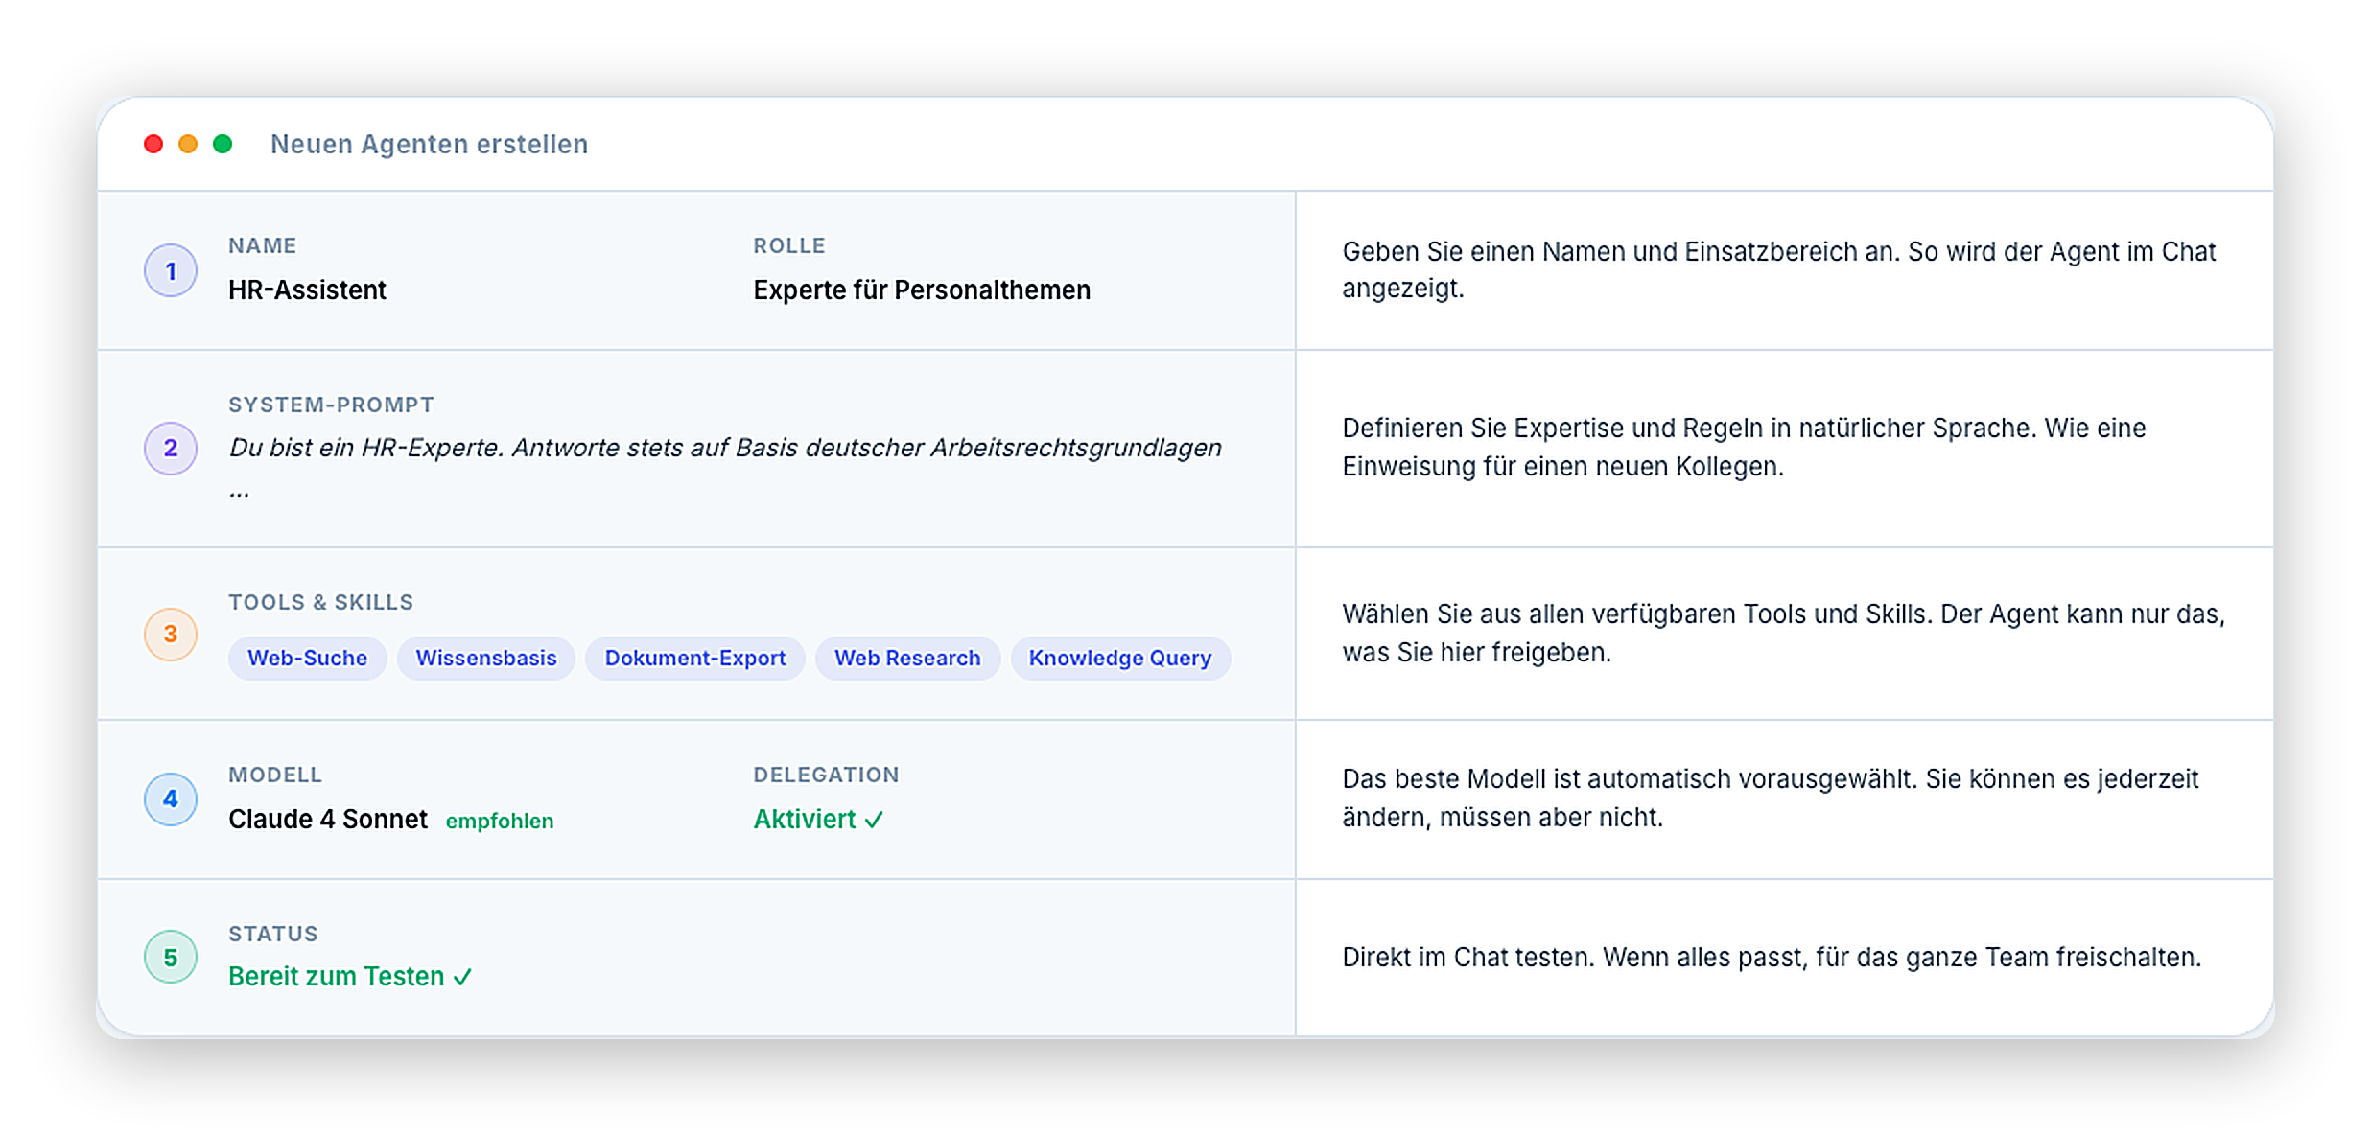
Task: Toggle the Web-Suche tool chip
Action: (x=307, y=659)
